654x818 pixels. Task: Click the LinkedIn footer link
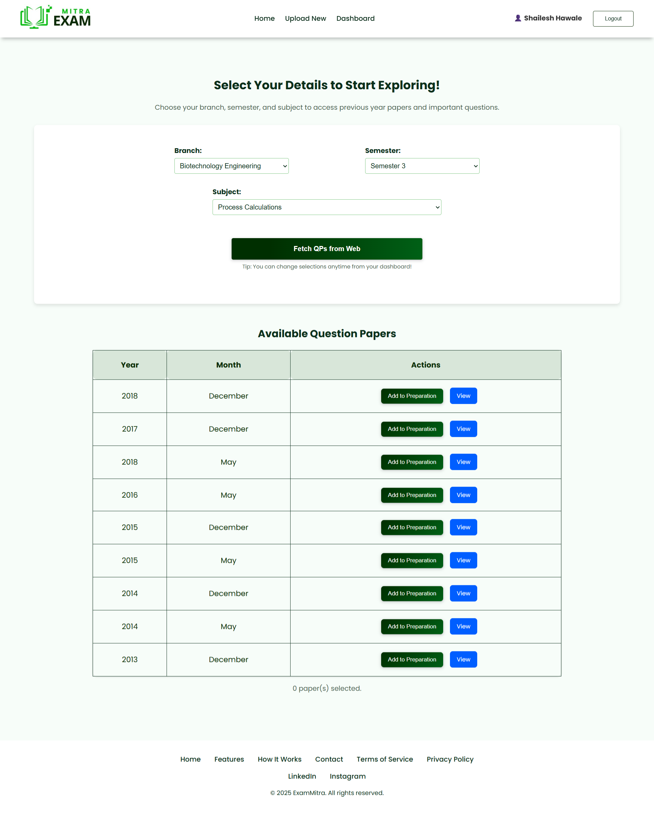(301, 776)
